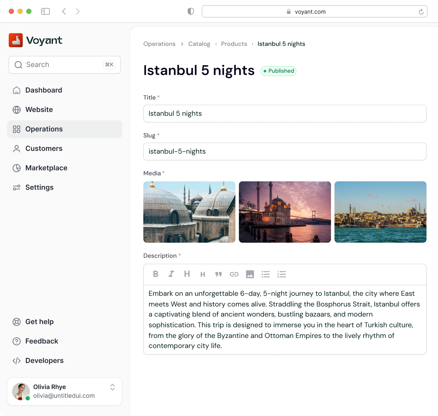438x416 pixels.
Task: Select the large heading formatting icon
Action: 187,274
